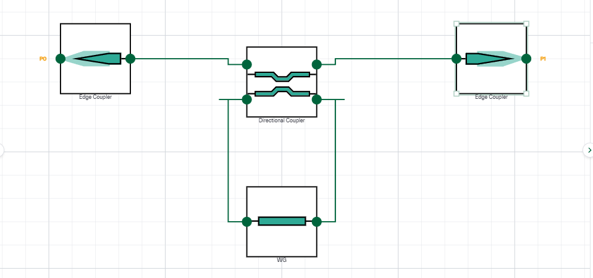
Task: Click left Edge Coupler's output port
Action: pyautogui.click(x=130, y=59)
